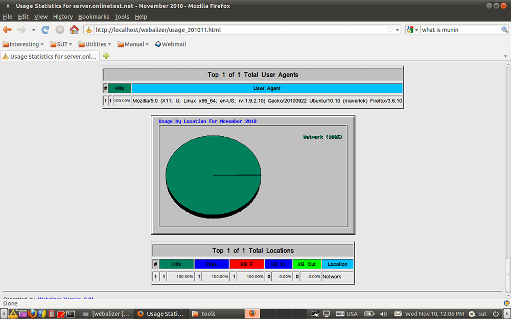Reload the current page

click(45, 30)
